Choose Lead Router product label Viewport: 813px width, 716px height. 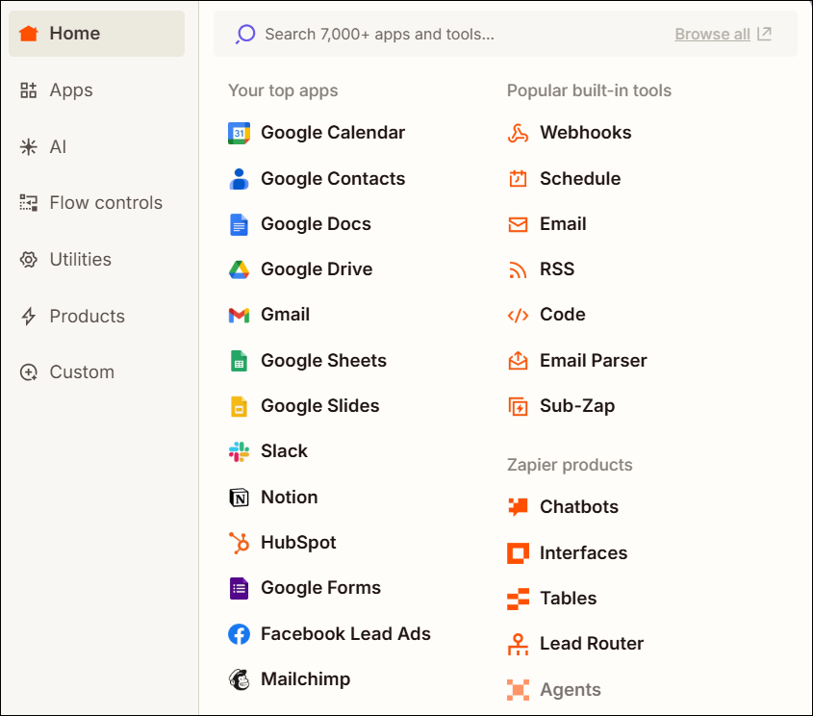click(x=592, y=644)
